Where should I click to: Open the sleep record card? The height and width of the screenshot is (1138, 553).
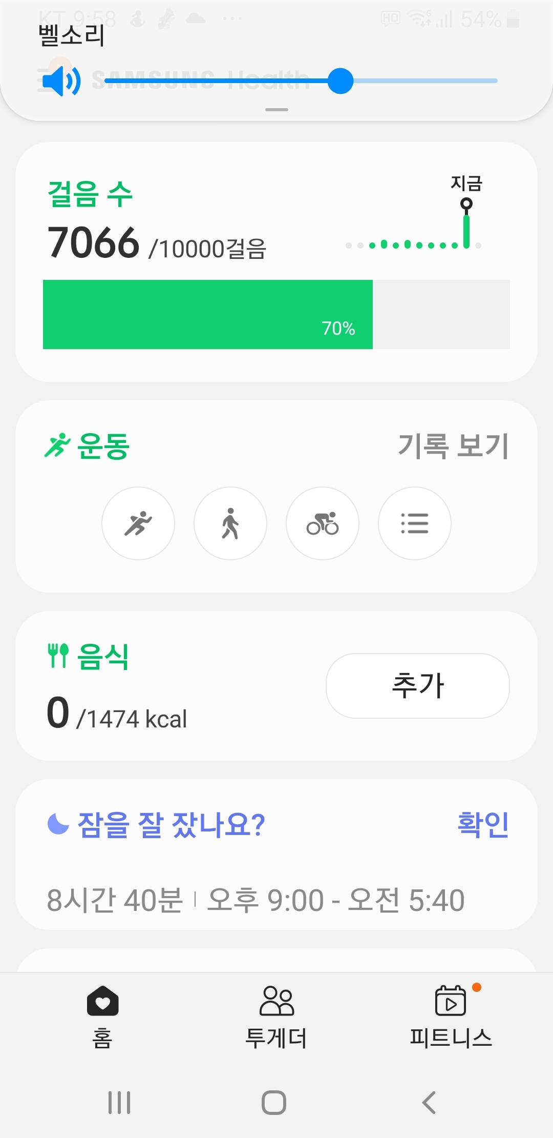[256, 900]
